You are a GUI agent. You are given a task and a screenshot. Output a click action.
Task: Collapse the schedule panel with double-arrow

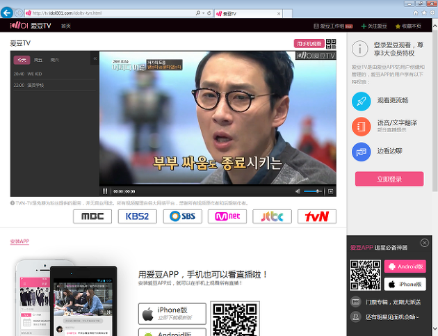coord(95,58)
